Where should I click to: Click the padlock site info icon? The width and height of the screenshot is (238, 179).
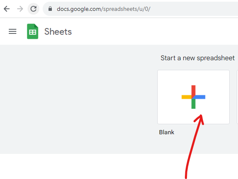coord(50,9)
